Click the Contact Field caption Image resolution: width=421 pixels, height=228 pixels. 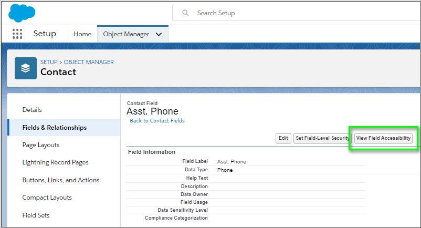142,103
